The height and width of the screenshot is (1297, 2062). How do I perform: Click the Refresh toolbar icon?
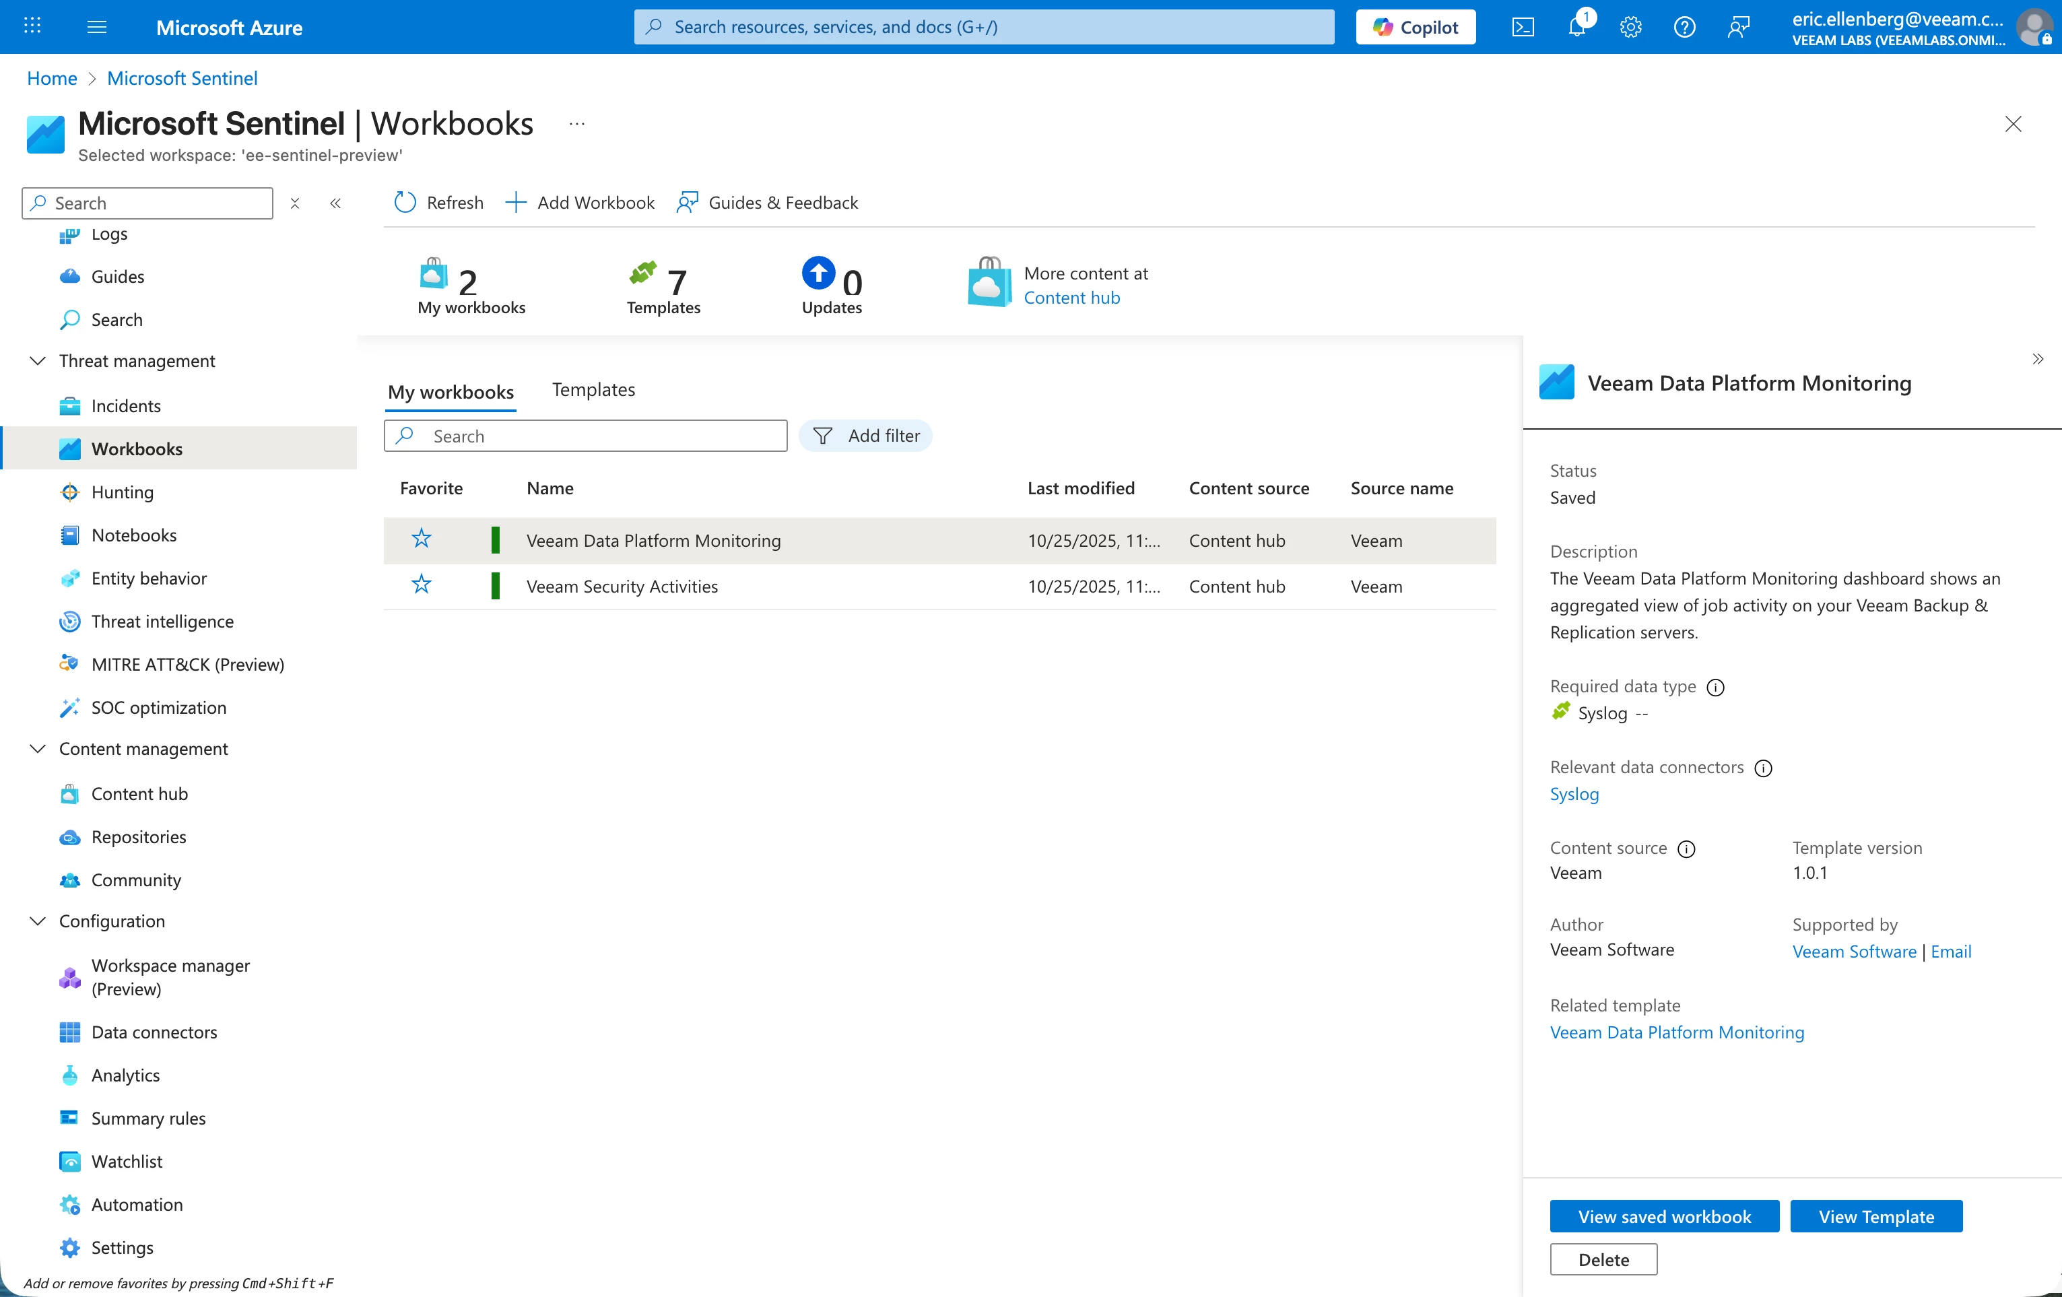point(405,202)
